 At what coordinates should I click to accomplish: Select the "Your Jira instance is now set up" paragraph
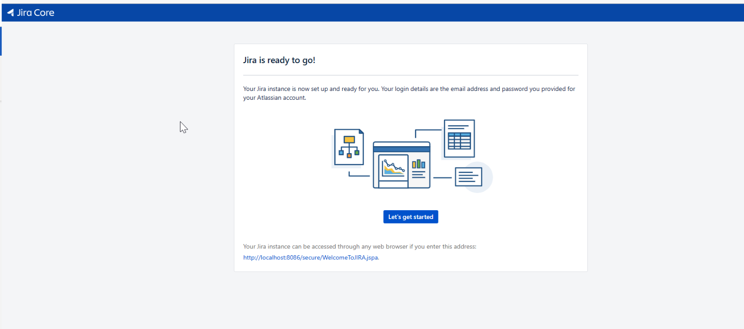pos(409,93)
